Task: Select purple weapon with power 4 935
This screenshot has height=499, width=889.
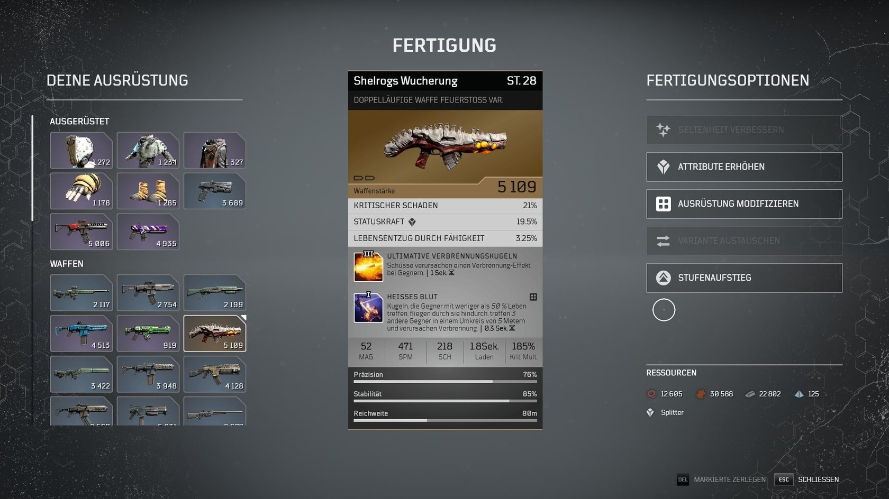Action: point(148,232)
